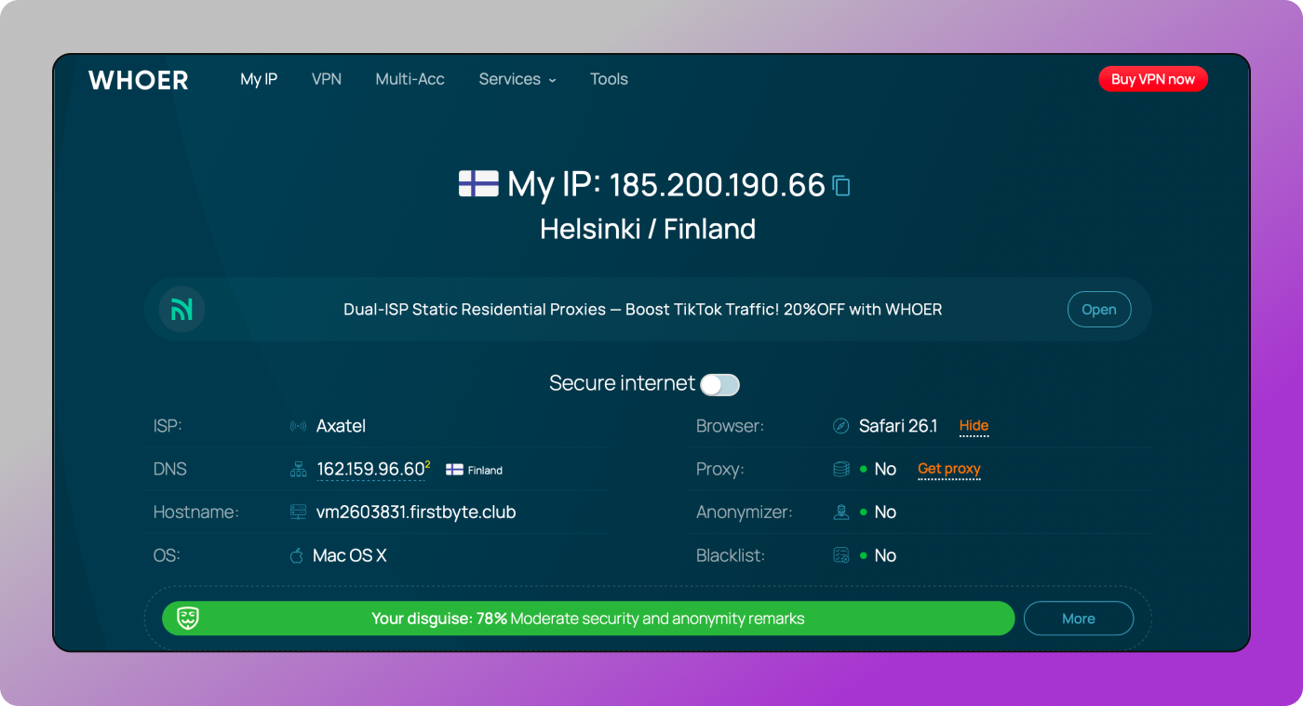The image size is (1303, 706).
Task: Click the Open button on proxy banner
Action: (1098, 310)
